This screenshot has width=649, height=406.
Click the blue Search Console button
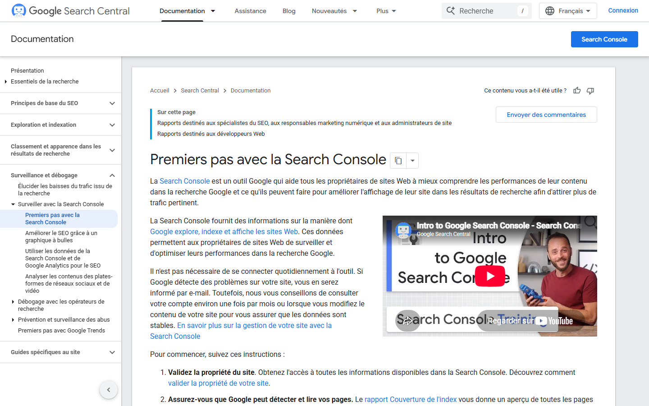click(x=604, y=39)
